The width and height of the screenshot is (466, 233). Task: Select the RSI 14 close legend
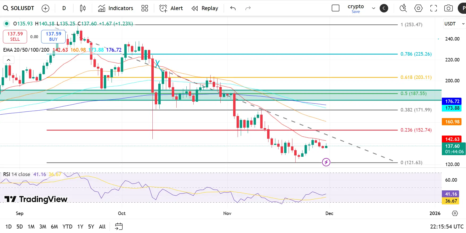point(17,174)
